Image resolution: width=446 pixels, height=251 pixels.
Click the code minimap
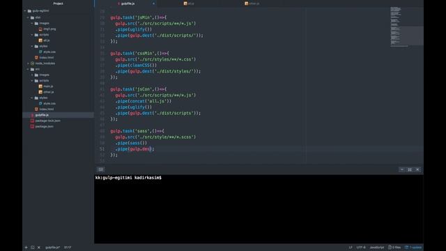pyautogui.click(x=406, y=27)
